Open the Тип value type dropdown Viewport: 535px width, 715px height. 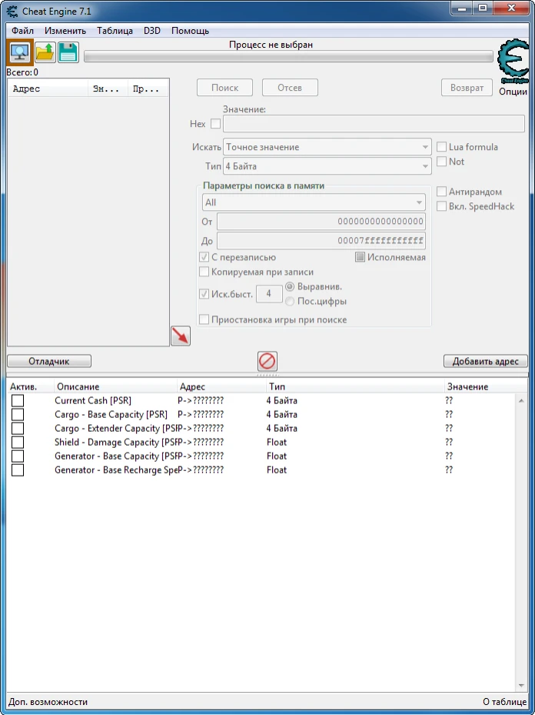pos(327,166)
